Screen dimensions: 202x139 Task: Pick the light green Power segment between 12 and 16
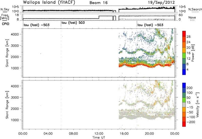pos(184,56)
